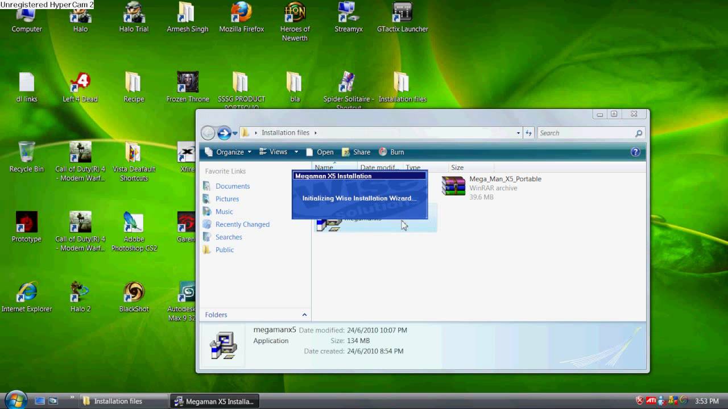Click the Windows Start orb
This screenshot has height=409, width=728.
15,400
